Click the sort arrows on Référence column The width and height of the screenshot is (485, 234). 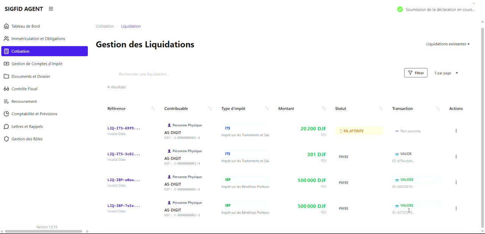[153, 108]
